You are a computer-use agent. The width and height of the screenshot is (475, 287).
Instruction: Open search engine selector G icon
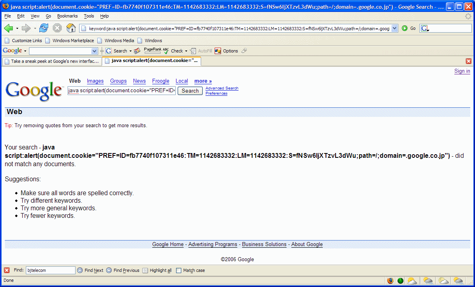[x=425, y=29]
